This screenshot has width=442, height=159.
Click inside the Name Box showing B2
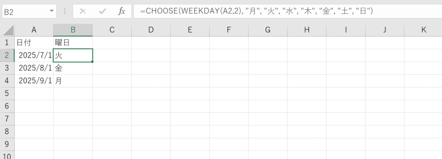click(25, 11)
